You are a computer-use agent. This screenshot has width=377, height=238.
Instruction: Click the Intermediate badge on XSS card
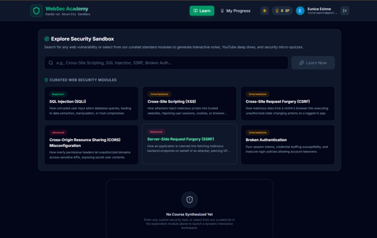pyautogui.click(x=159, y=94)
